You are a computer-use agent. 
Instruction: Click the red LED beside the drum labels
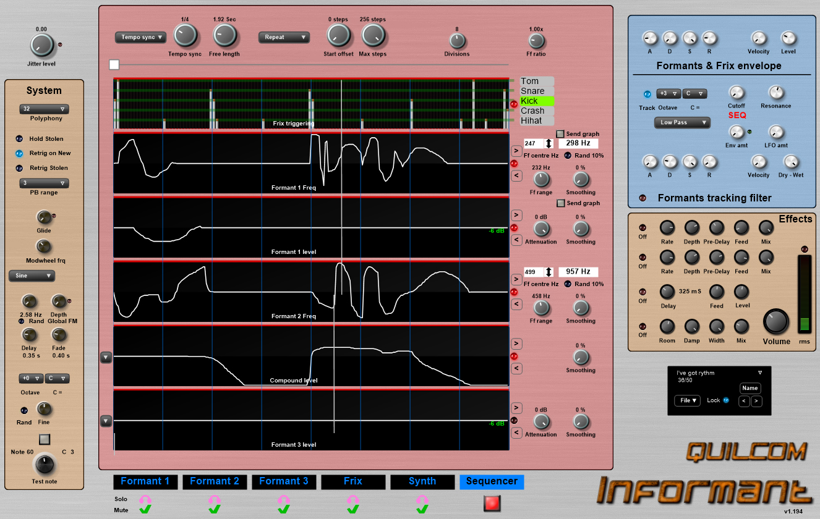(514, 104)
